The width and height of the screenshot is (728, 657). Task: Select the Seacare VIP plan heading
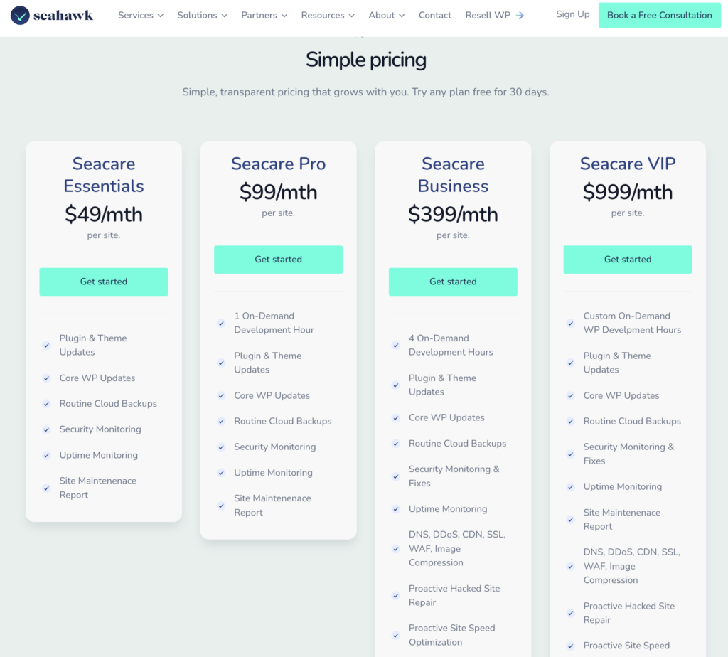pyautogui.click(x=627, y=164)
